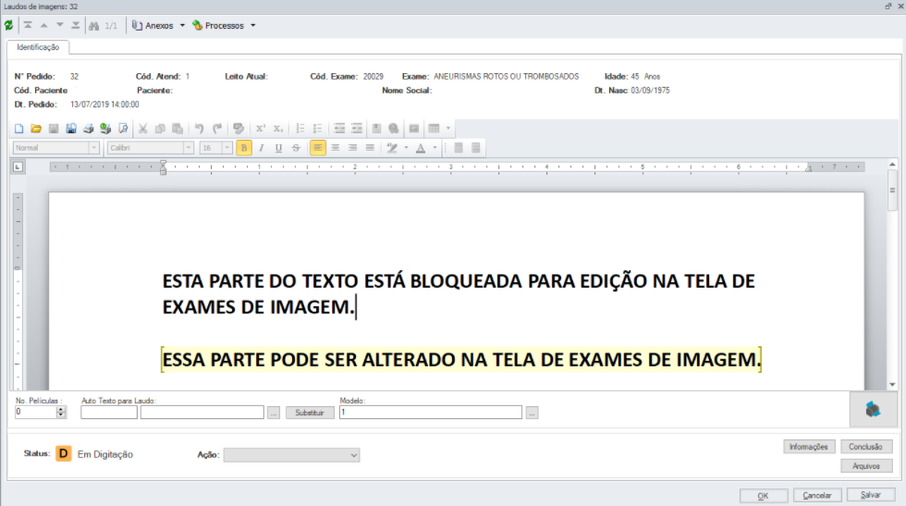Screen dimensions: 906x506
Task: Open a file via folder icon
Action: point(36,129)
